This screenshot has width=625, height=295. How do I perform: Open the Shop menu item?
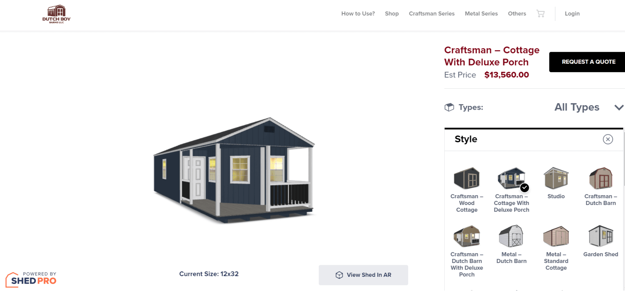tap(391, 13)
